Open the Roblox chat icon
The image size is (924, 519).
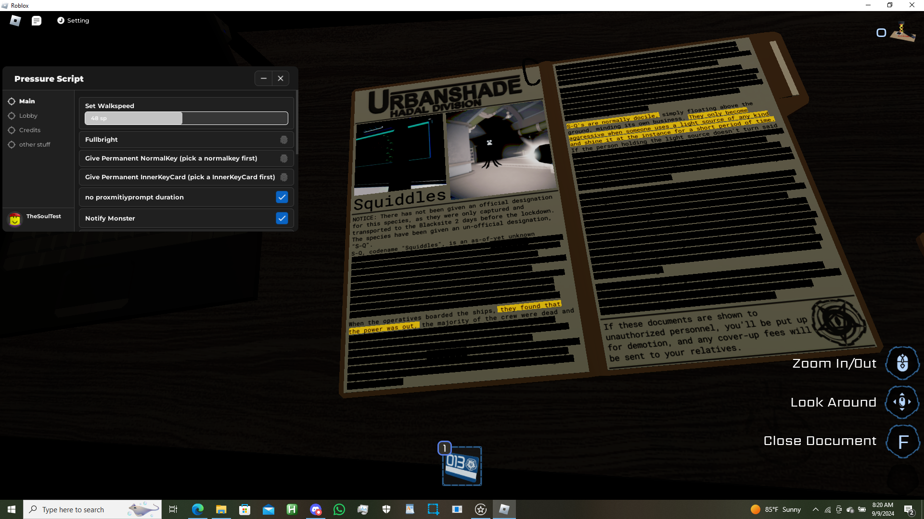click(x=37, y=21)
